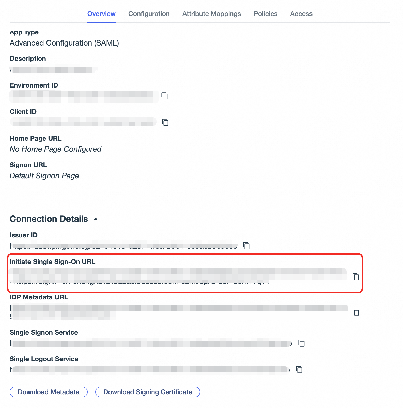The image size is (403, 408).
Task: Select the Access tab
Action: pos(301,14)
